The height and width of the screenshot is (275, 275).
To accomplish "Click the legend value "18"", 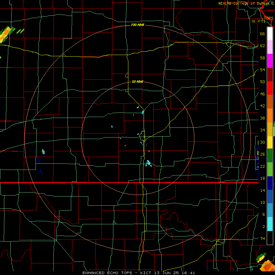I will pos(262,178).
